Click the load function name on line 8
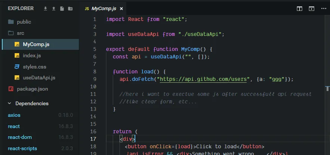330x155 pixels. coord(147,72)
